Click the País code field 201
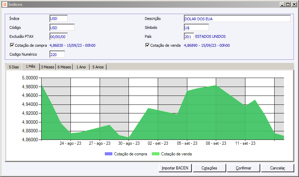299x177 pixels. click(189, 36)
